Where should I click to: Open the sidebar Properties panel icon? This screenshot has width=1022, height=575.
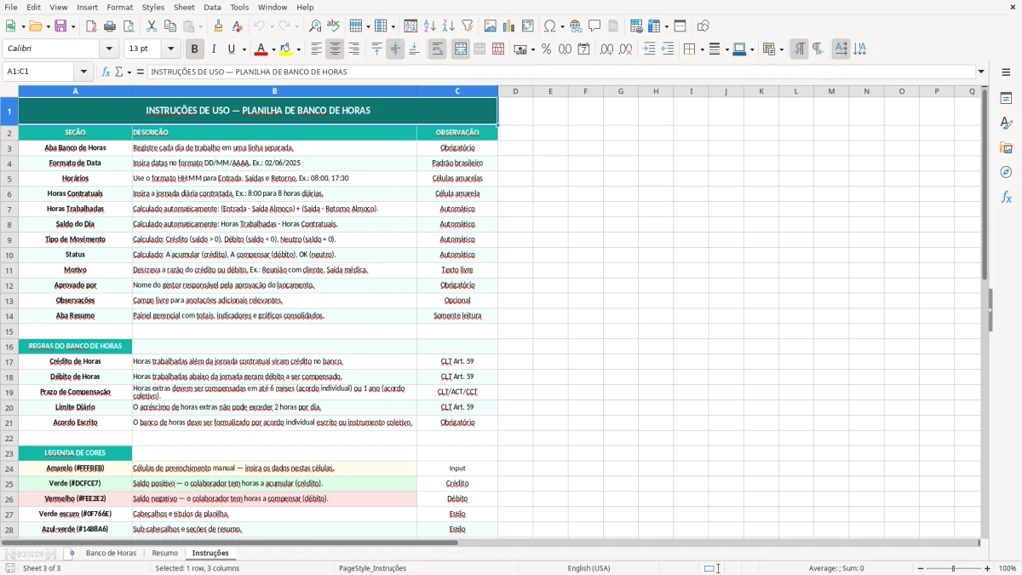[1006, 99]
